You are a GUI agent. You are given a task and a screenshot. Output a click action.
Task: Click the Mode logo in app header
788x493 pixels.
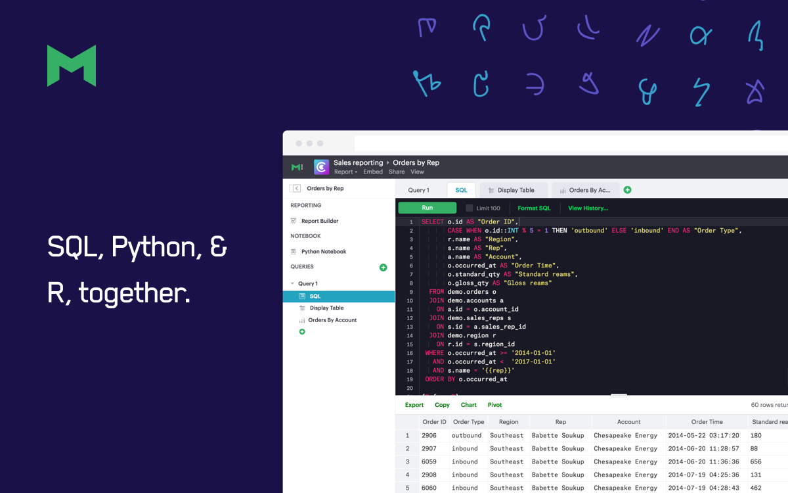pos(297,167)
